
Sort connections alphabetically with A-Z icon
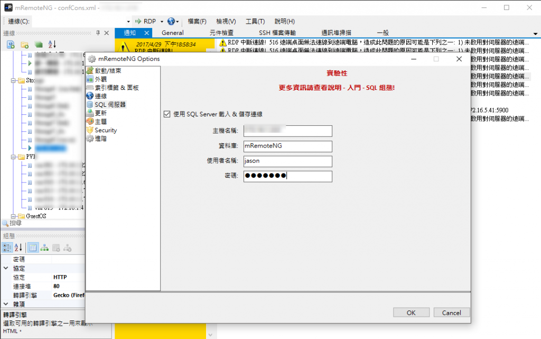coord(52,44)
